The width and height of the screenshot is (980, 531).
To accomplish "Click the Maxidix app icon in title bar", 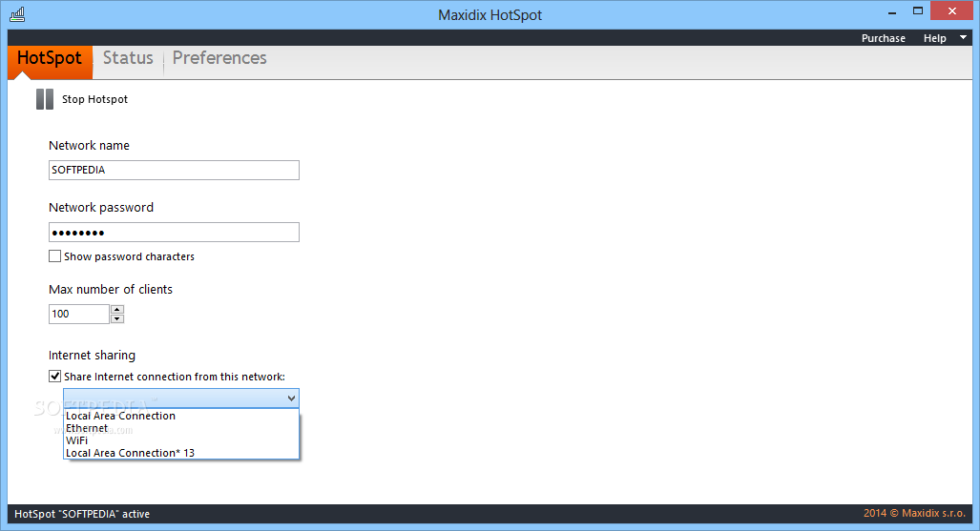I will tap(17, 14).
